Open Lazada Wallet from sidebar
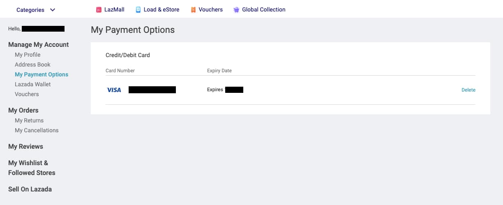This screenshot has height=205, width=503. point(33,84)
